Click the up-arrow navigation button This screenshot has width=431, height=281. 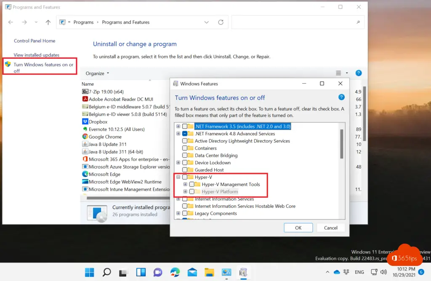tap(48, 22)
